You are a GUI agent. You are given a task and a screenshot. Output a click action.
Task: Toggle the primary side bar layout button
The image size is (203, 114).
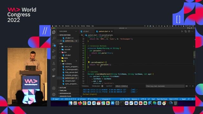click(x=188, y=28)
